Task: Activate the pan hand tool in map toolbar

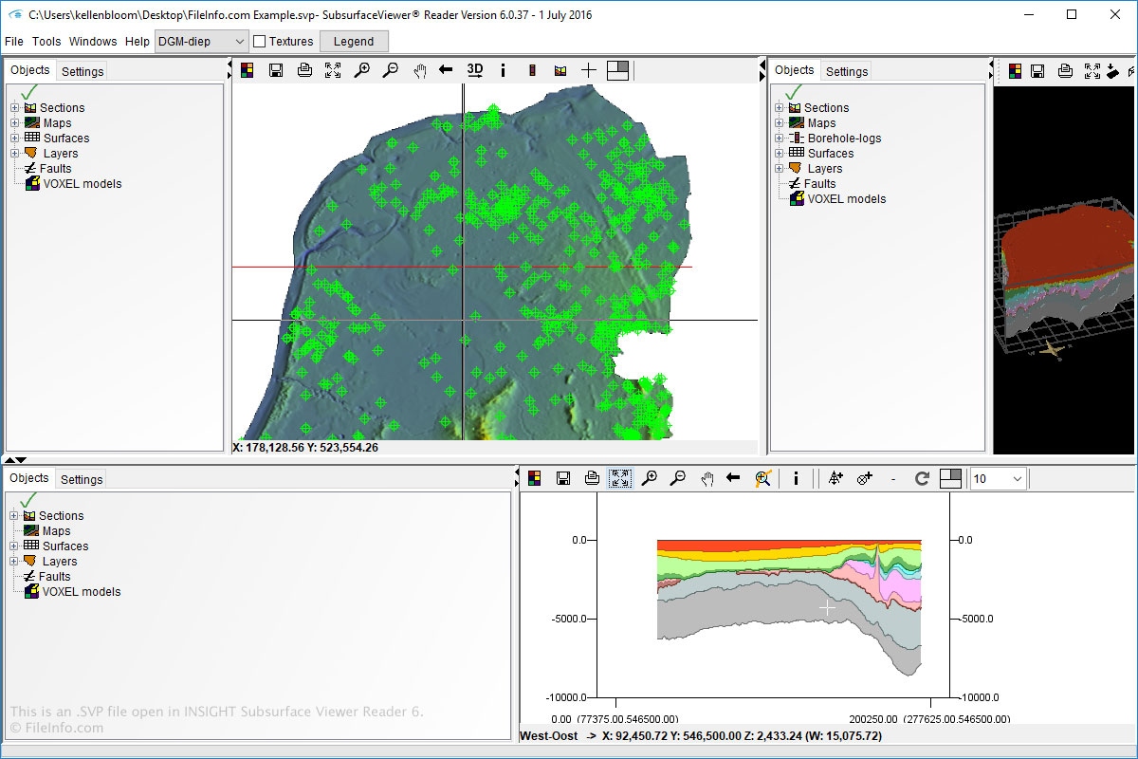Action: 419,70
